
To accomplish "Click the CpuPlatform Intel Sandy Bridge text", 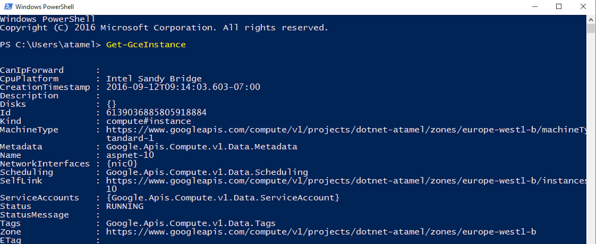I will click(x=154, y=79).
